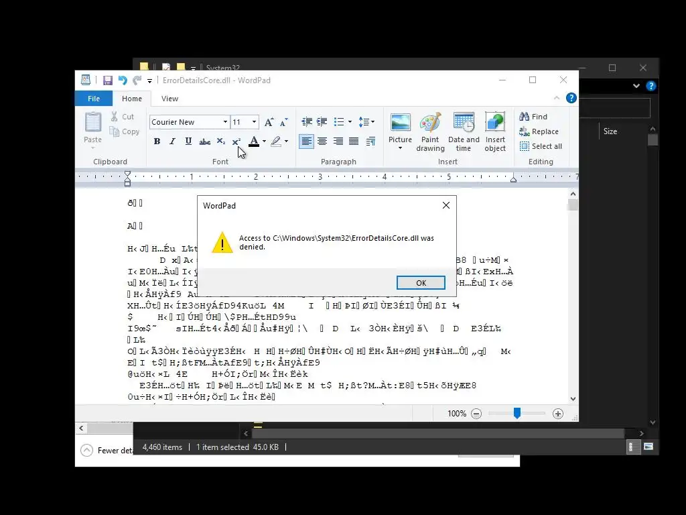Open the Picture dropdown arrow
This screenshot has height=515, width=686.
coord(401,148)
